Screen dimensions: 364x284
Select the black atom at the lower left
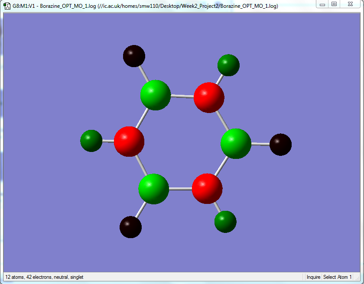coord(130,227)
